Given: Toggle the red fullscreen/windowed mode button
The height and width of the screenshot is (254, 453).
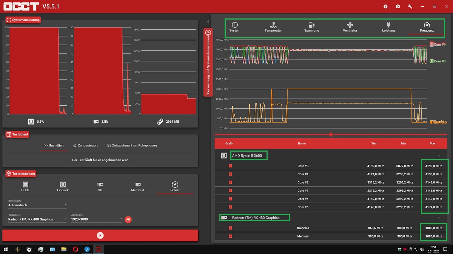Looking at the screenshot, I should [x=128, y=219].
